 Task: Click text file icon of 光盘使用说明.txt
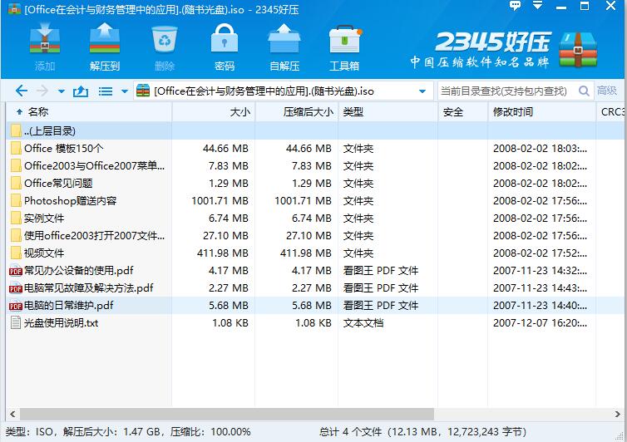coord(16,322)
